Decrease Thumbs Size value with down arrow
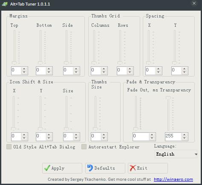 (104, 138)
